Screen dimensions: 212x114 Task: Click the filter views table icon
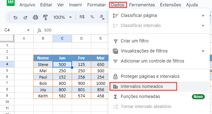point(115,51)
